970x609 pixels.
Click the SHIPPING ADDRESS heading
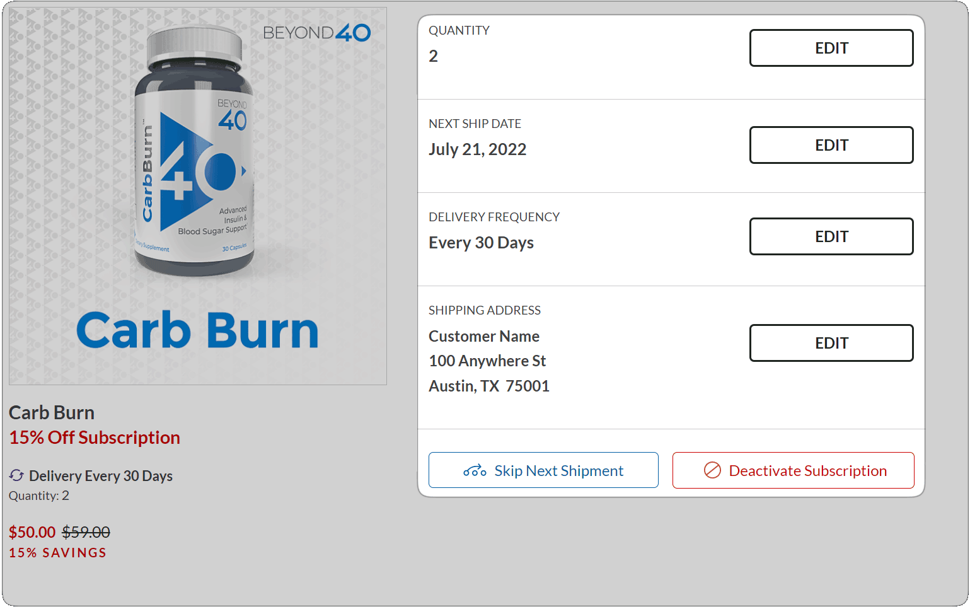(x=485, y=310)
